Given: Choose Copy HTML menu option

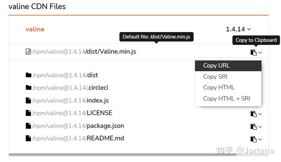Looking at the screenshot, I should [219, 87].
